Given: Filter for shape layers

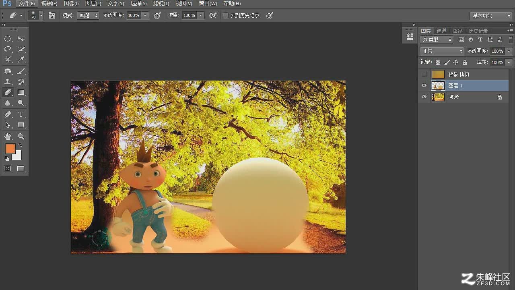Looking at the screenshot, I should pyautogui.click(x=490, y=39).
